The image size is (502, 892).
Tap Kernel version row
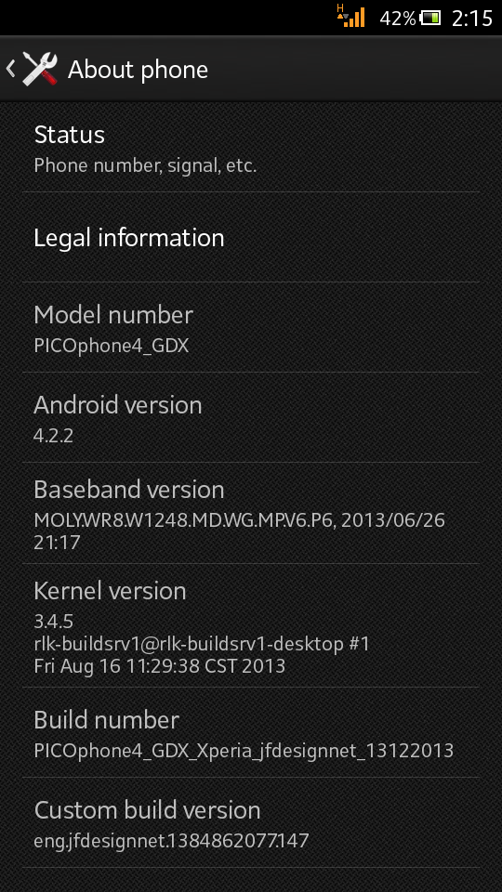[251, 625]
